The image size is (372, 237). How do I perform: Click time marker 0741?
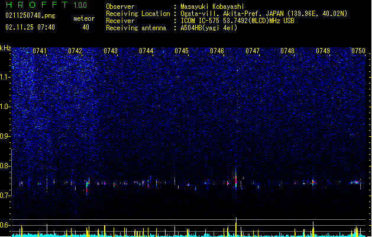coord(40,51)
